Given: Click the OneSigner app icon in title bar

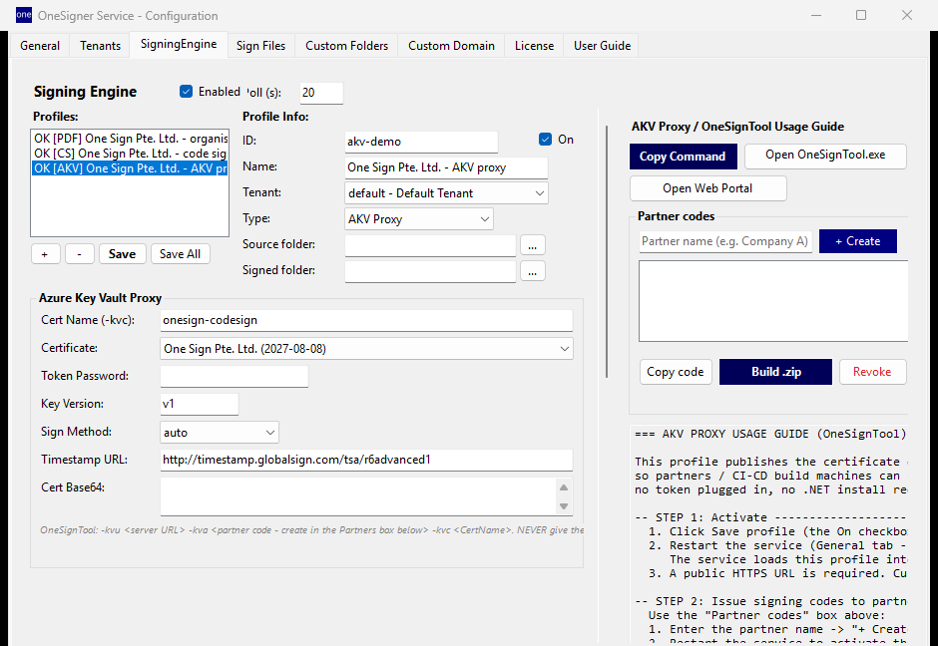Looking at the screenshot, I should [23, 15].
